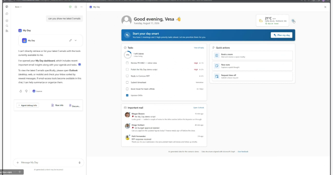Viewport: 333px width, 175px height.
Task: Collapse the My Day card with the shrink arrows
Action: 70,40
